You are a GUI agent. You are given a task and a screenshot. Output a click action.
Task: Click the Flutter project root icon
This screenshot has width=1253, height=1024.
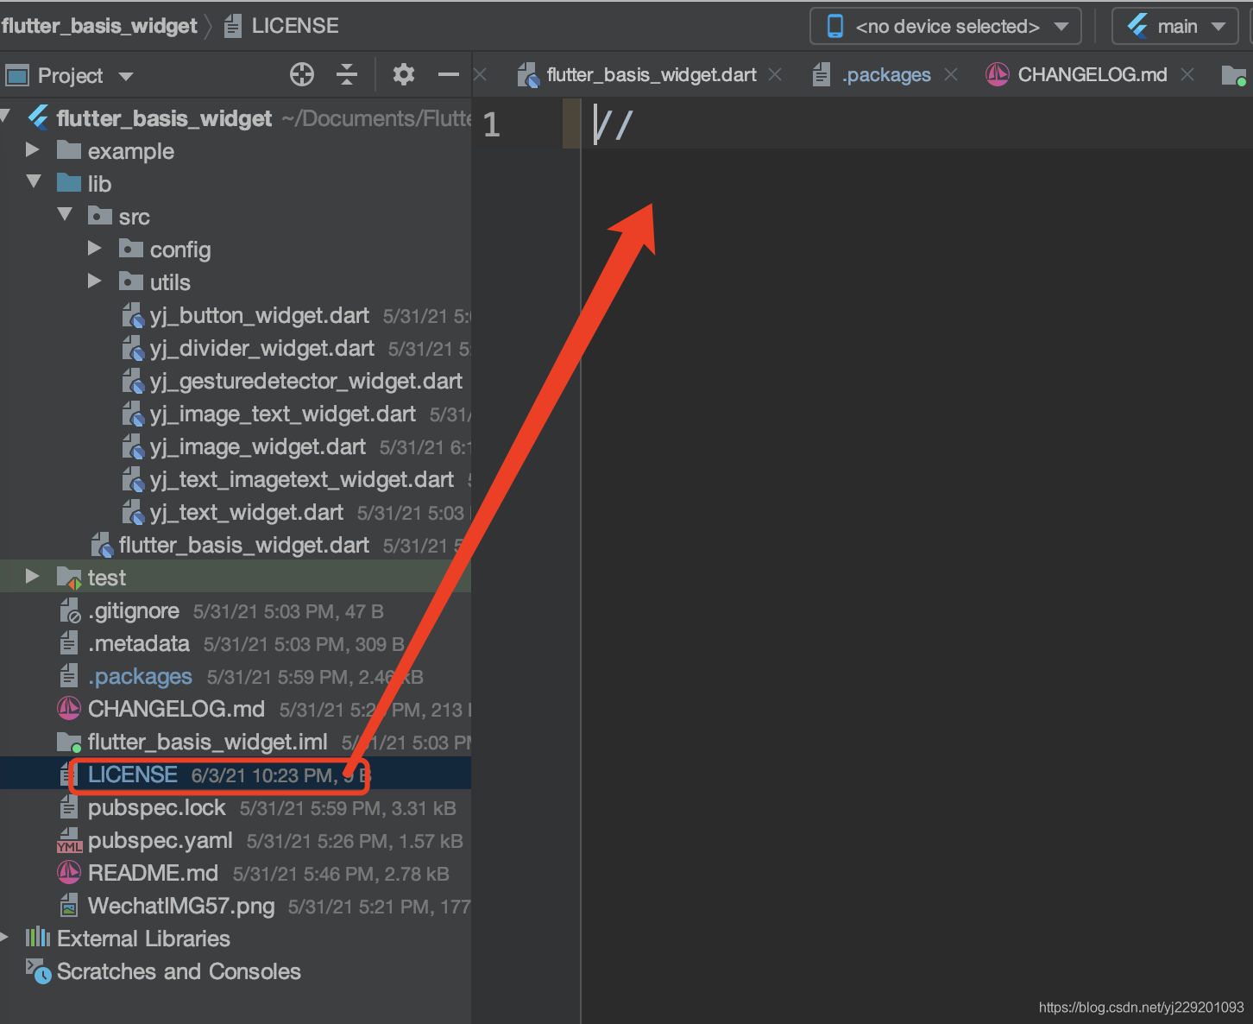click(x=39, y=117)
